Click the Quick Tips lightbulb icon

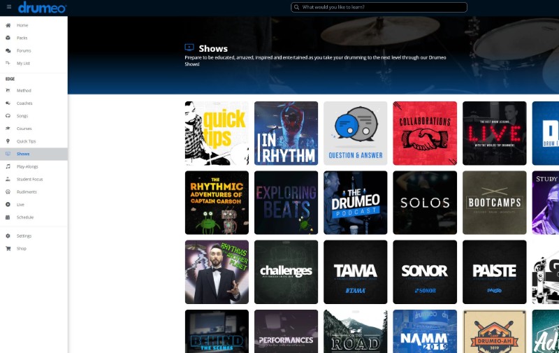click(8, 141)
